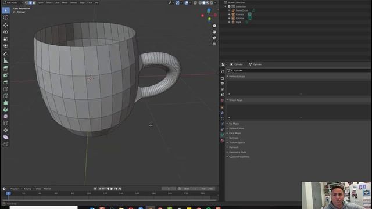Select the Spin tool
The width and height of the screenshot is (372, 209).
(x=6, y=110)
